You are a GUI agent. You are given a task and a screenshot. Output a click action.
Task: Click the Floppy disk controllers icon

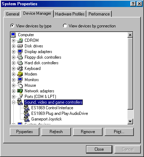tap(20, 57)
